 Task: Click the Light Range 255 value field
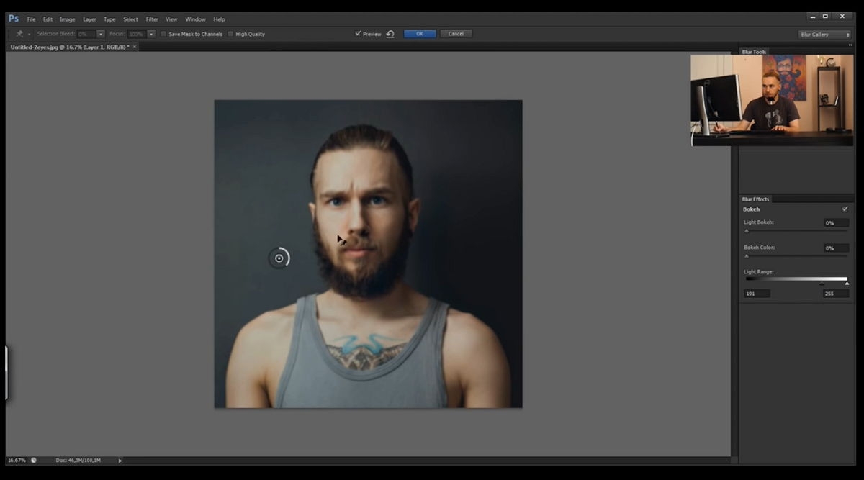click(x=836, y=294)
